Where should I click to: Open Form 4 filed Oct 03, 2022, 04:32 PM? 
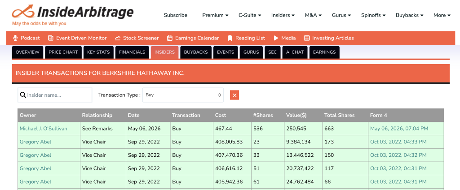[398, 155]
